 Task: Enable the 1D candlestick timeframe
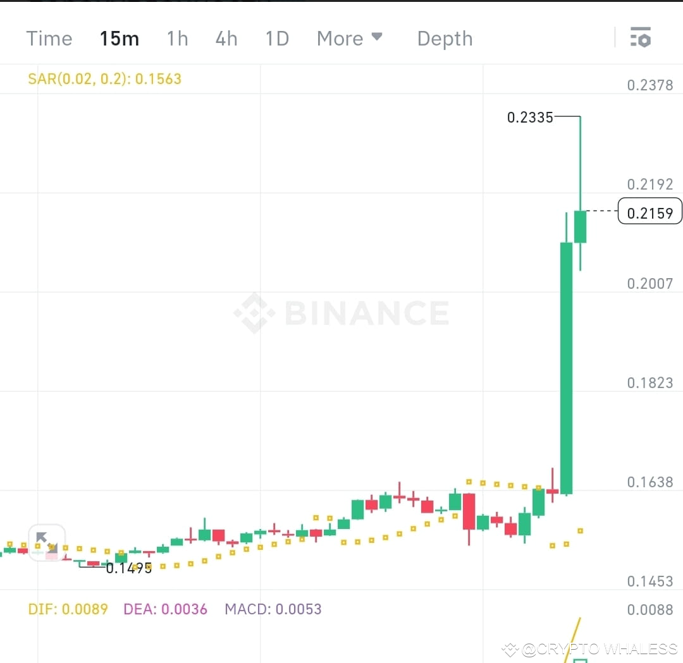point(277,38)
